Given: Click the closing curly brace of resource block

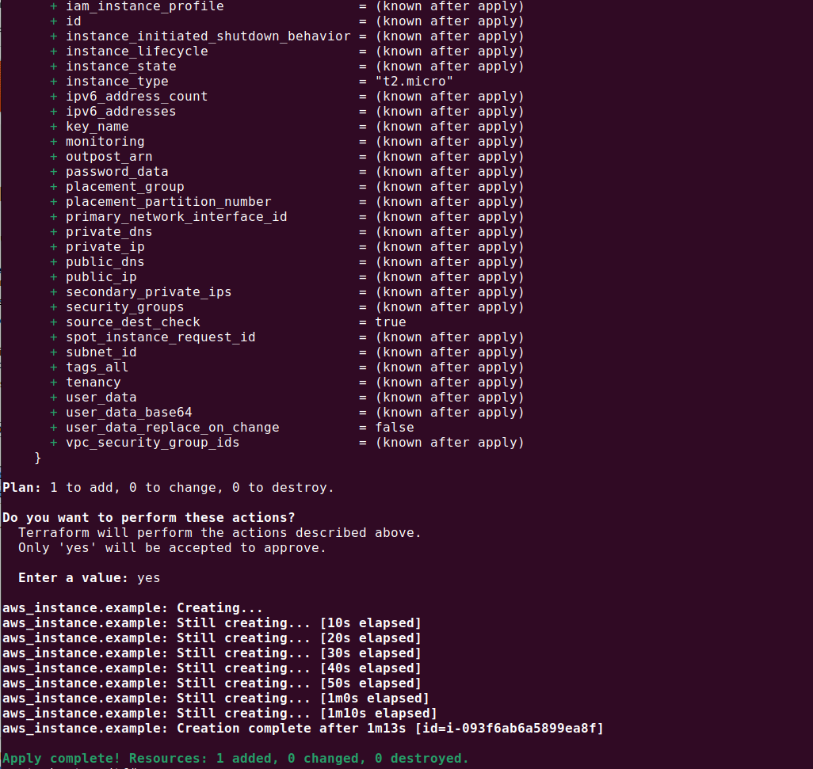Looking at the screenshot, I should pos(38,458).
